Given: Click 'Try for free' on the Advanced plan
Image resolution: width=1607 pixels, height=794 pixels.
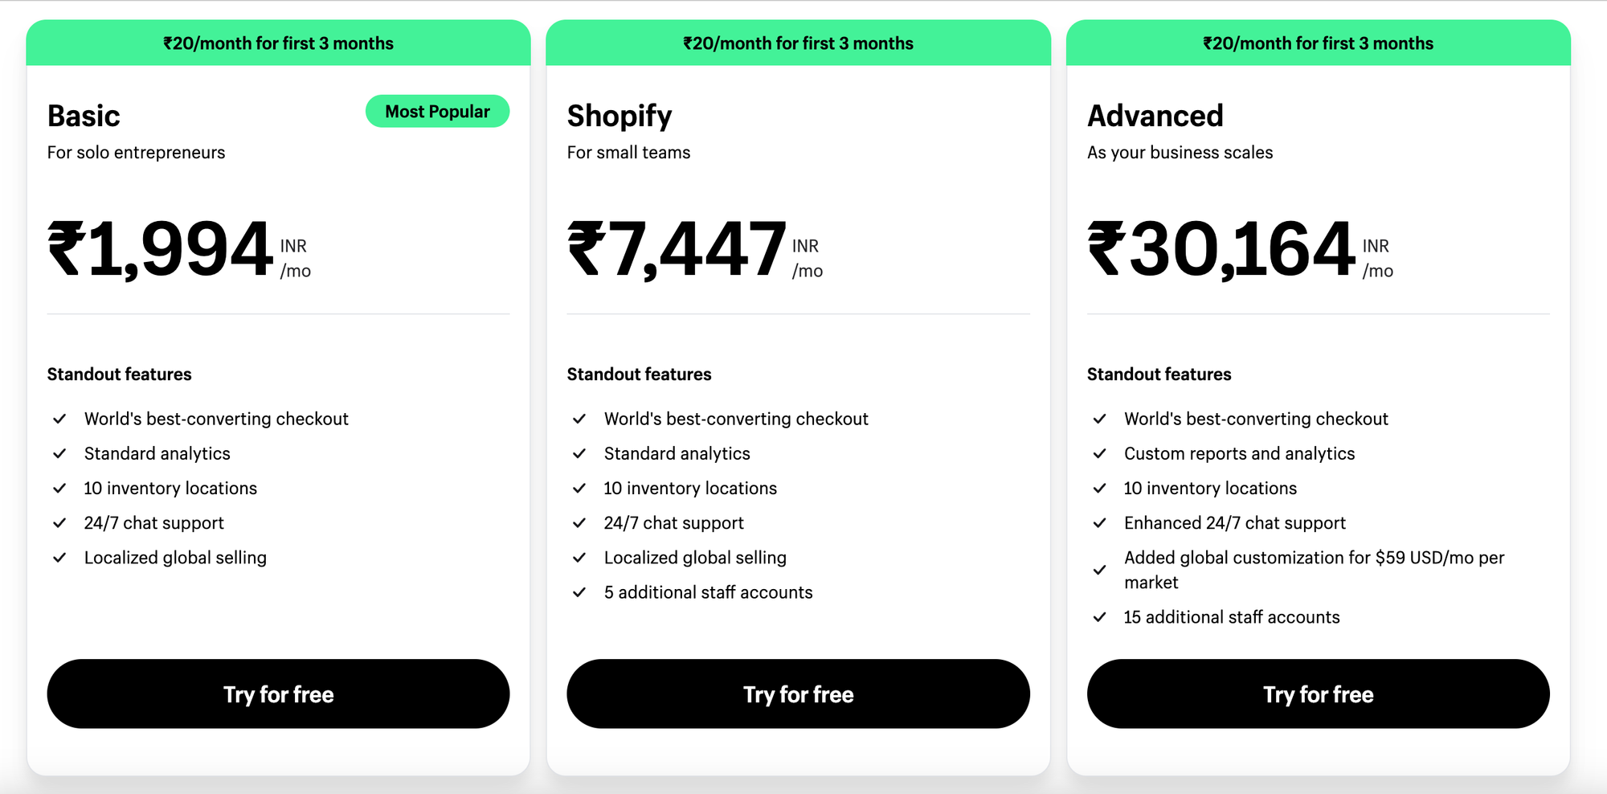Looking at the screenshot, I should coord(1318,694).
